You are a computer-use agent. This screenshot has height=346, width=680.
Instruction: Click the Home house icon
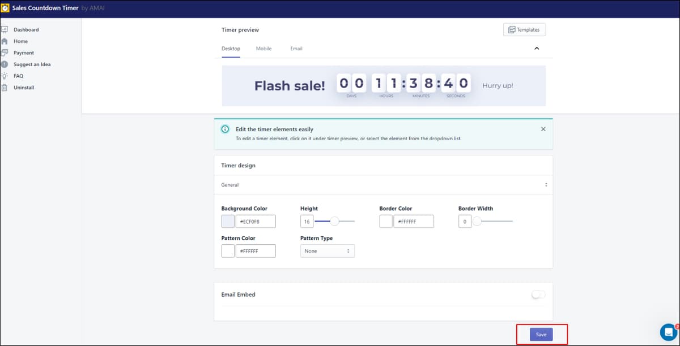[x=4, y=41]
